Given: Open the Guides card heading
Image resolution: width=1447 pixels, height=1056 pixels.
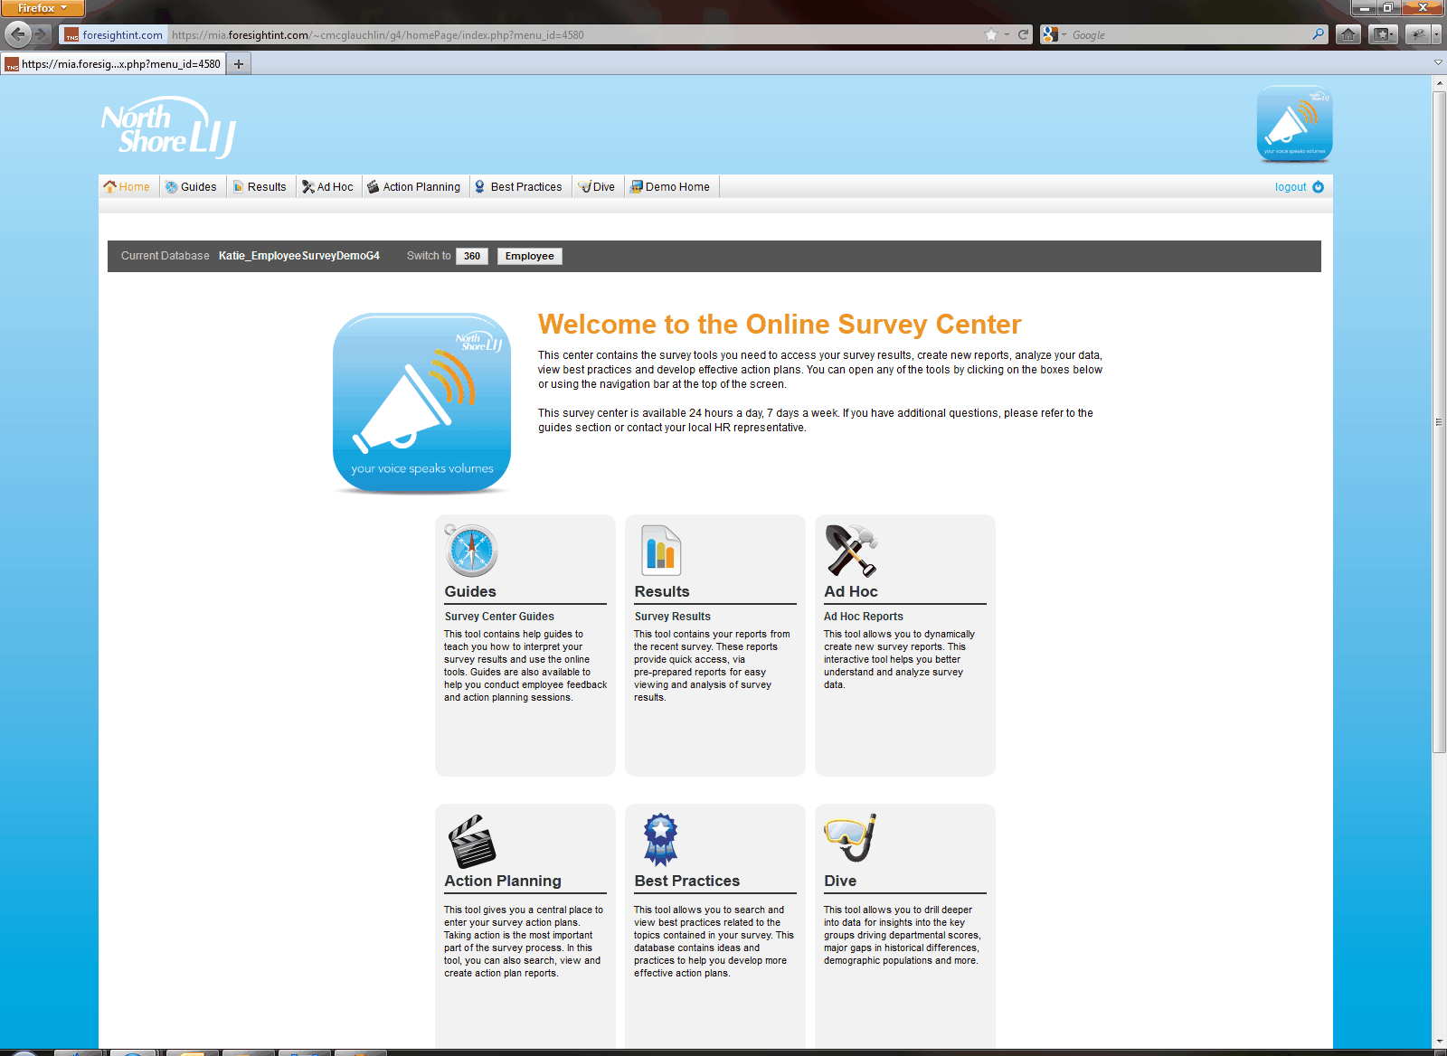Looking at the screenshot, I should [x=470, y=591].
